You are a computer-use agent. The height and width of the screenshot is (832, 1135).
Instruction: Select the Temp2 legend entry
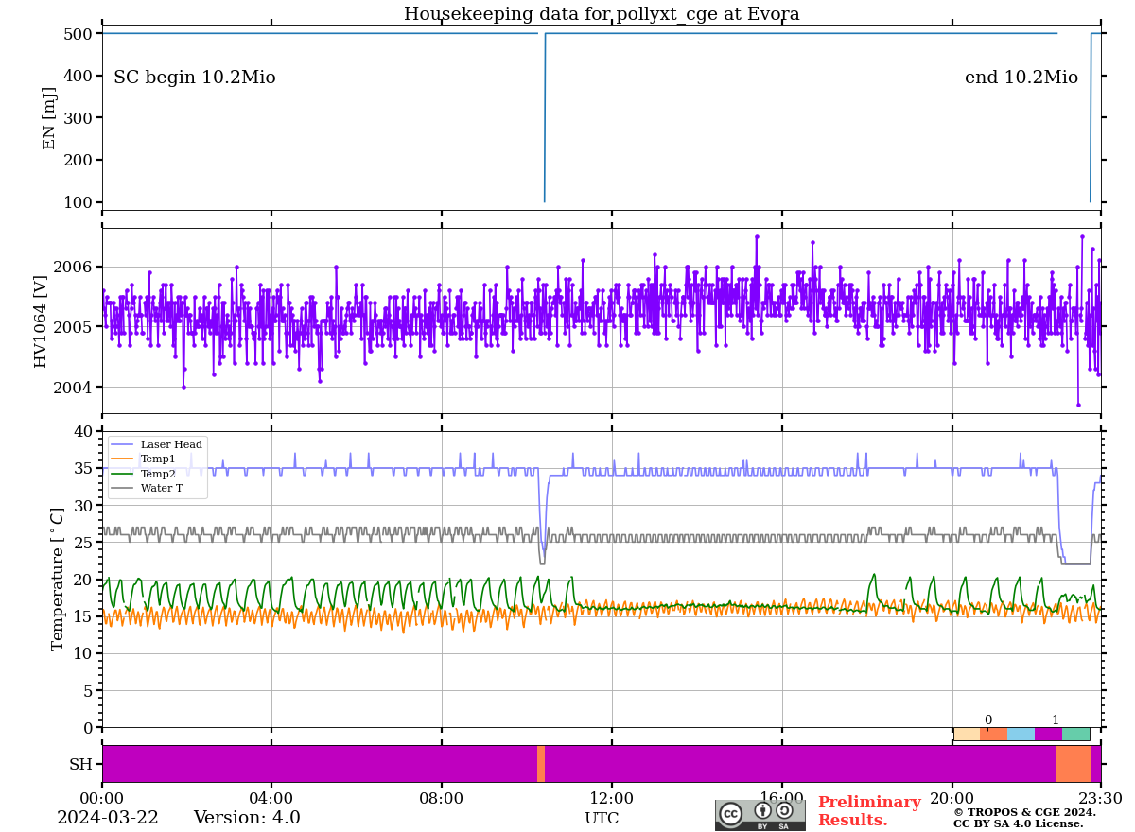tap(144, 474)
